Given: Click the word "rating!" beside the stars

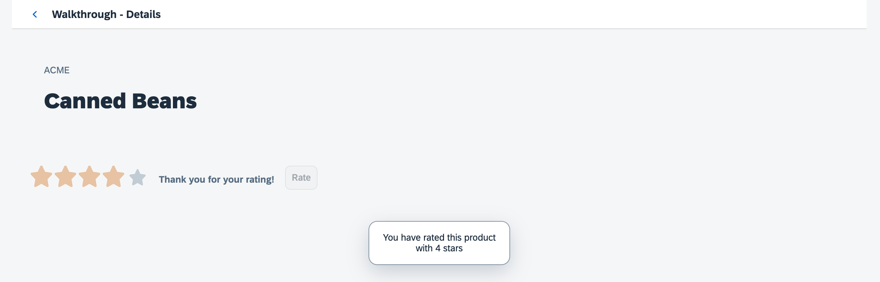Looking at the screenshot, I should pyautogui.click(x=260, y=179).
